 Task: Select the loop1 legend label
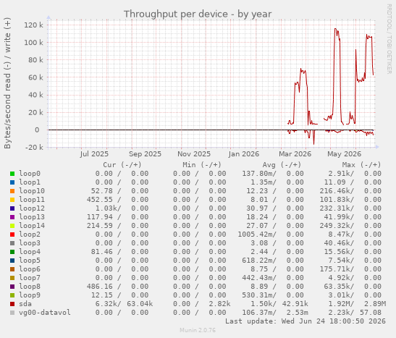point(30,182)
